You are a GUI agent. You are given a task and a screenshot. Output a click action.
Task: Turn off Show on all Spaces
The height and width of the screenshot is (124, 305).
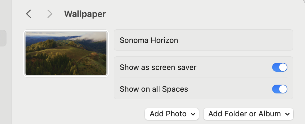(x=279, y=89)
